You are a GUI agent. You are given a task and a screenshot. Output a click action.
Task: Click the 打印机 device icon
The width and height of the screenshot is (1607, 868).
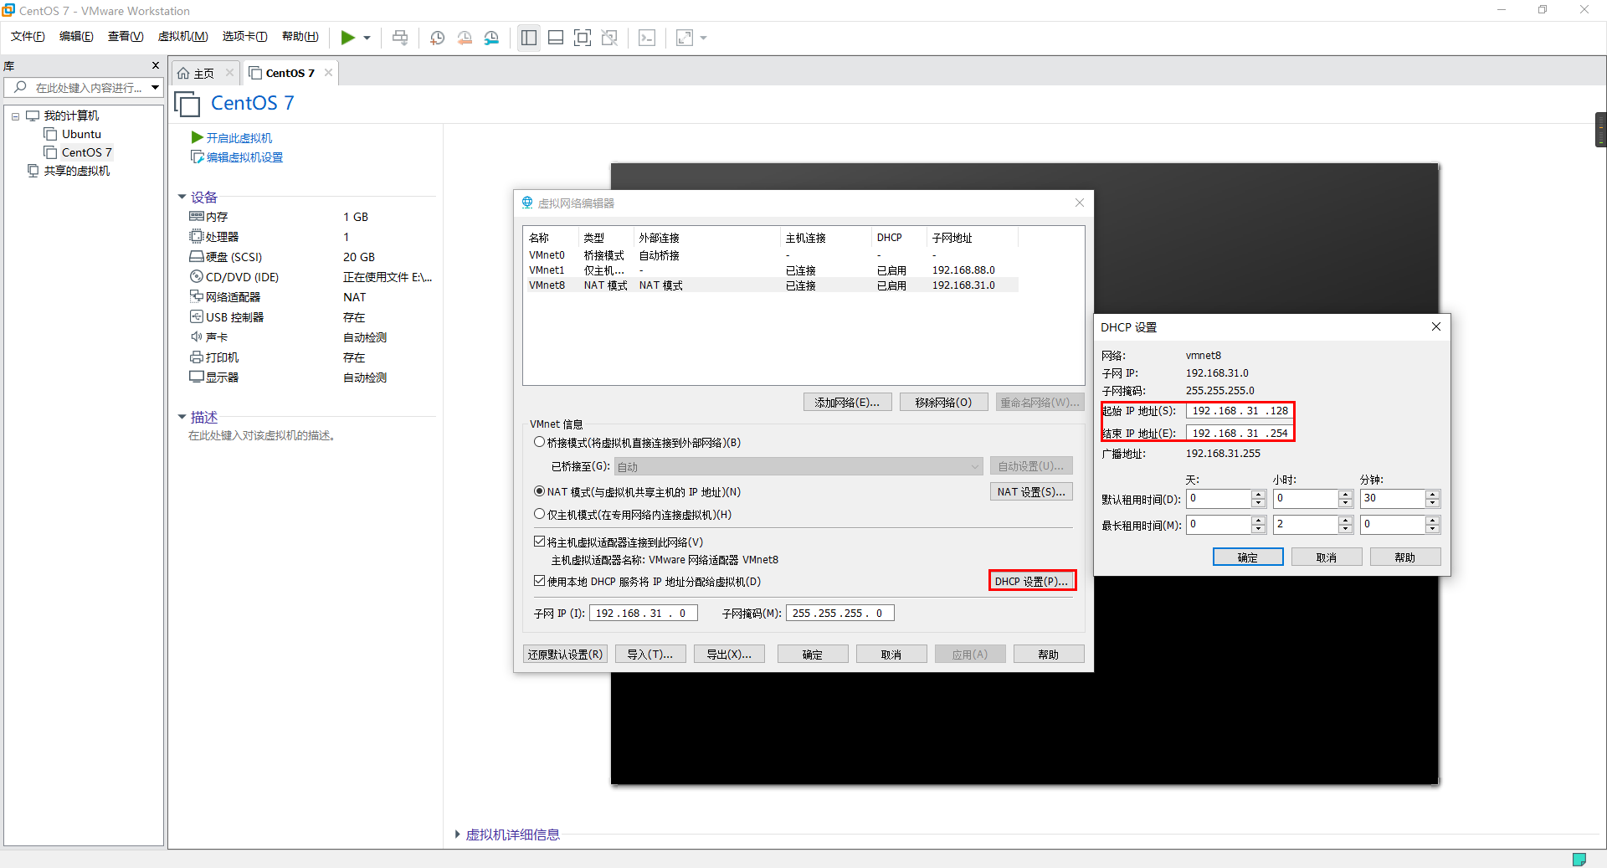pos(197,357)
